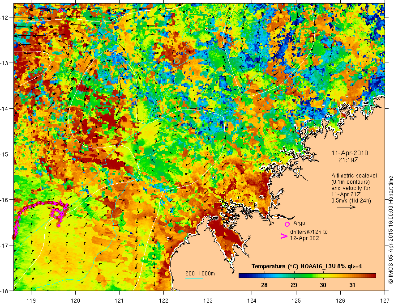
Task: Click the 'Argo' legend label
Action: point(299,223)
